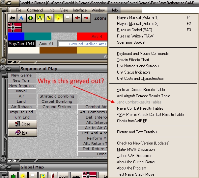Open Picture and Text Tutorials

153,132
